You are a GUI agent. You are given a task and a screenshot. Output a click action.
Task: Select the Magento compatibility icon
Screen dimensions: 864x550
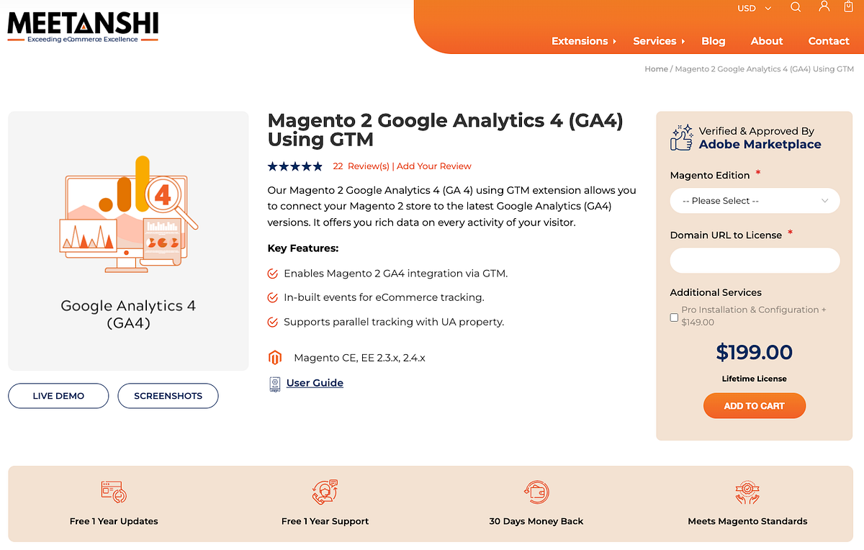pos(274,357)
